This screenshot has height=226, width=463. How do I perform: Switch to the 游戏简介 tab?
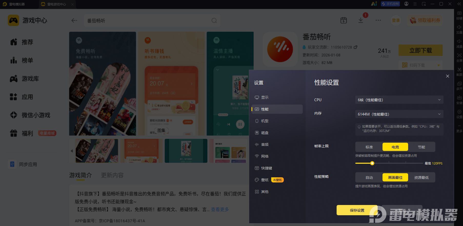coord(80,175)
